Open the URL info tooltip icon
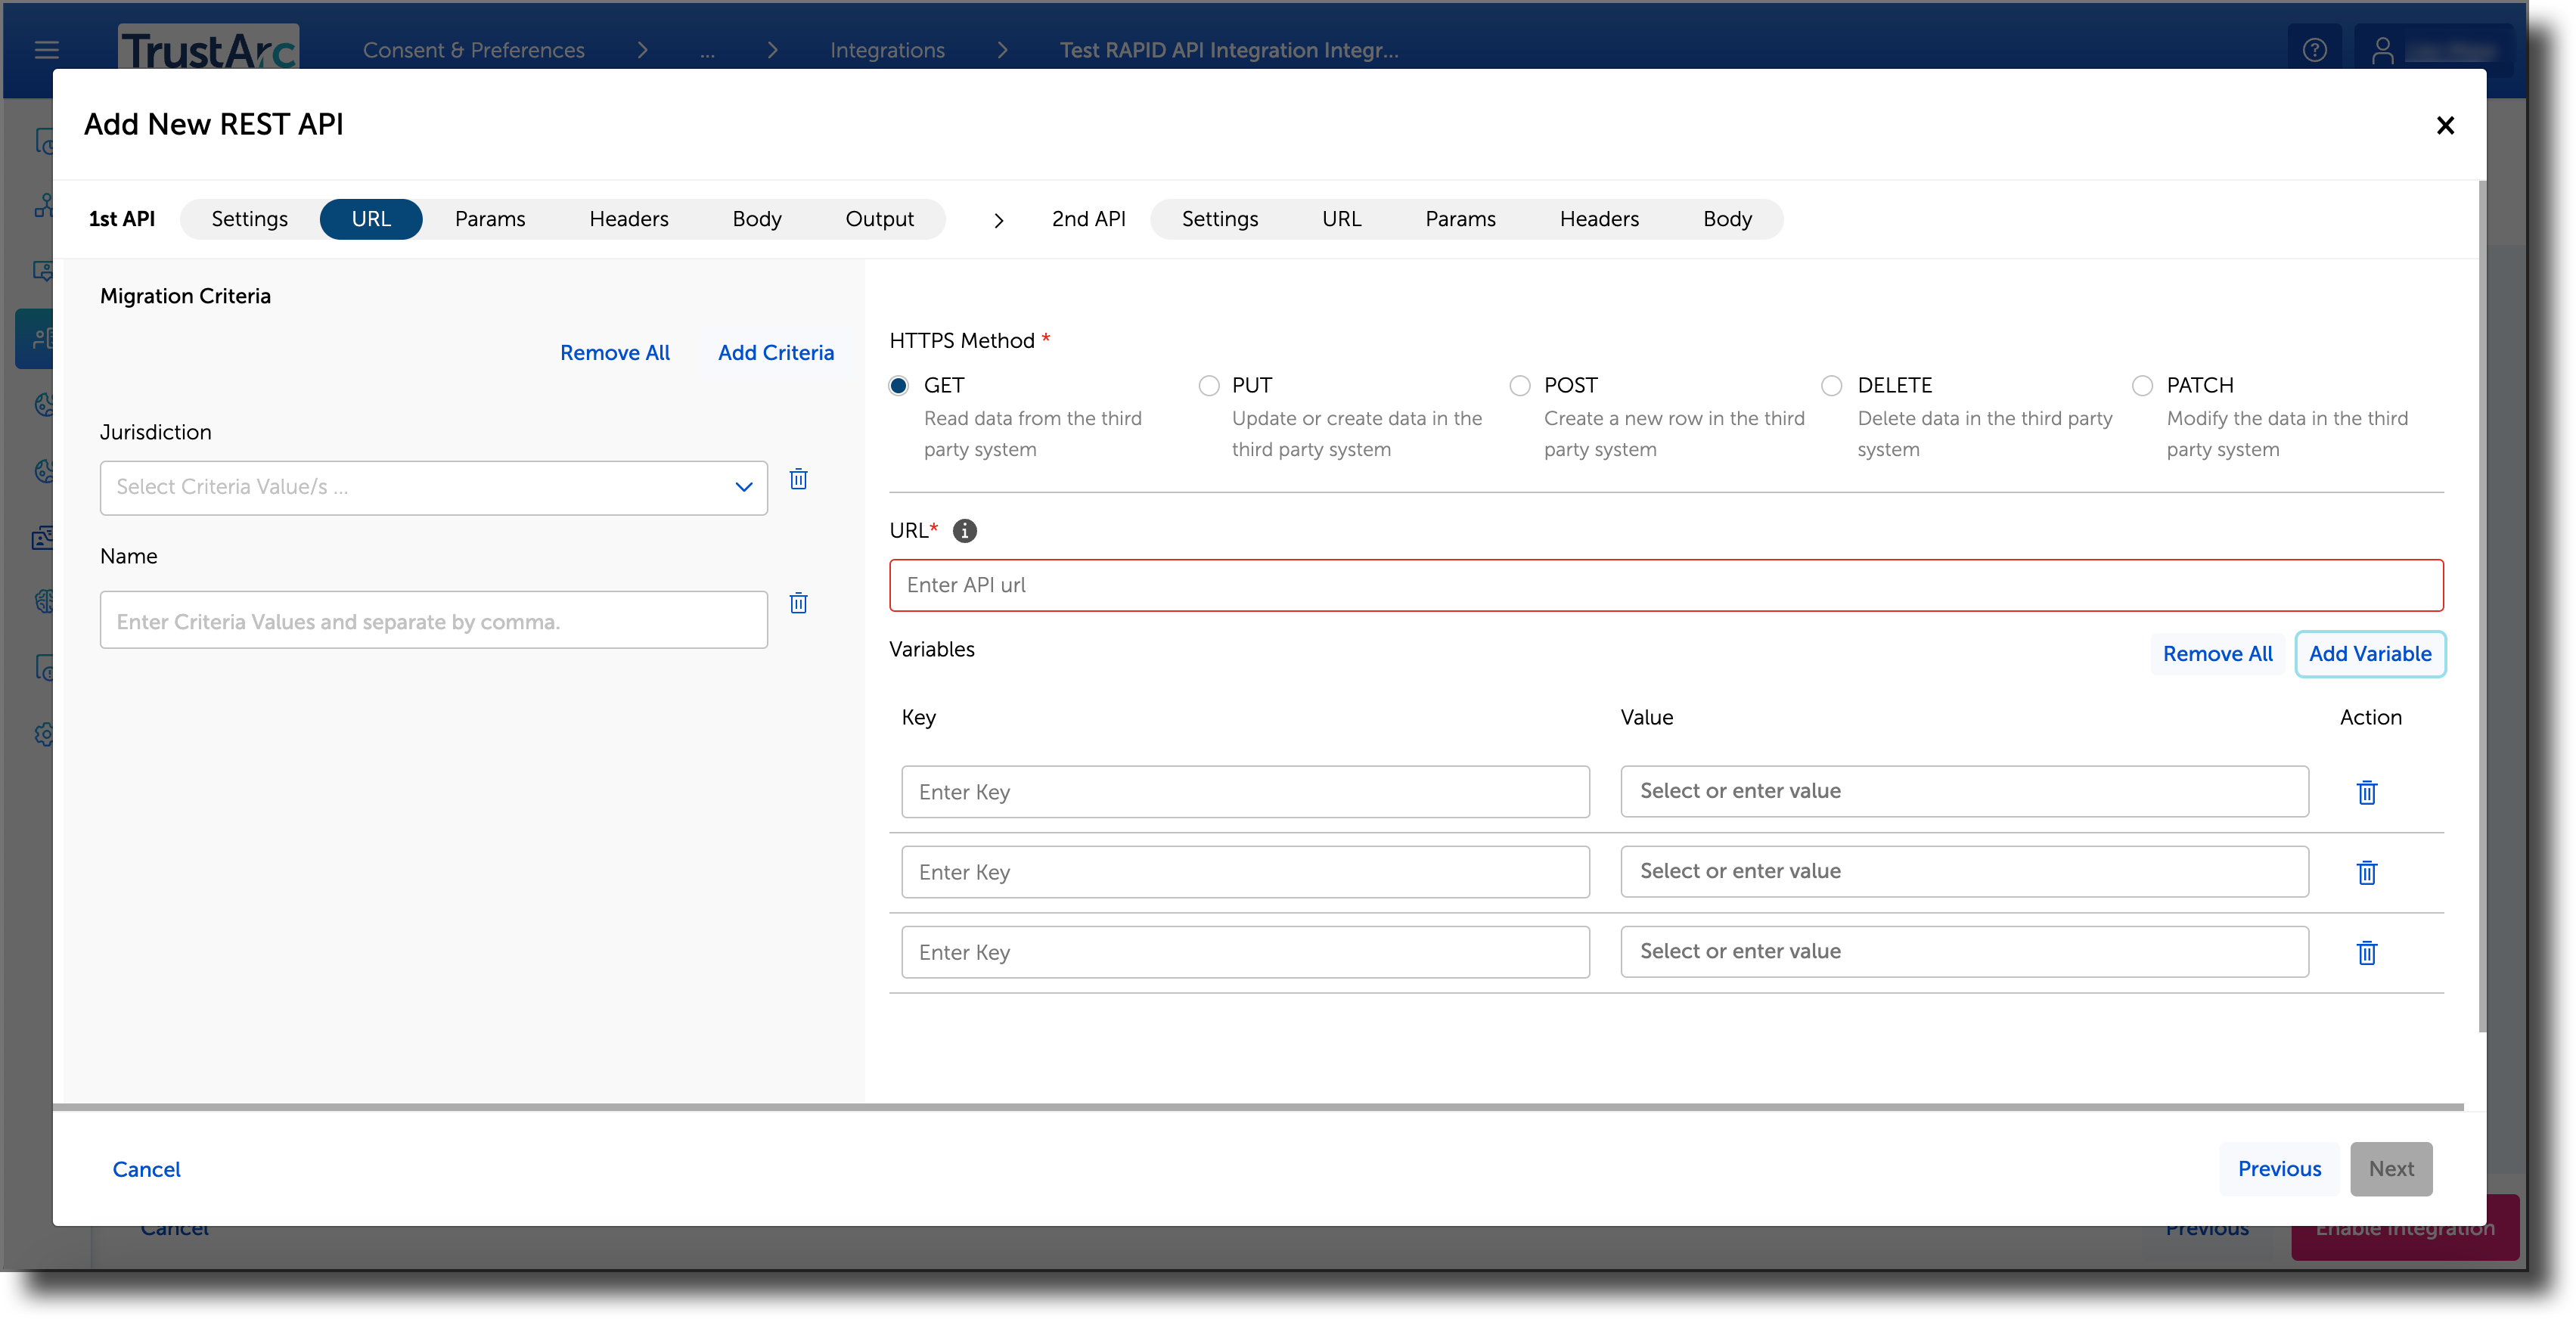 point(964,531)
